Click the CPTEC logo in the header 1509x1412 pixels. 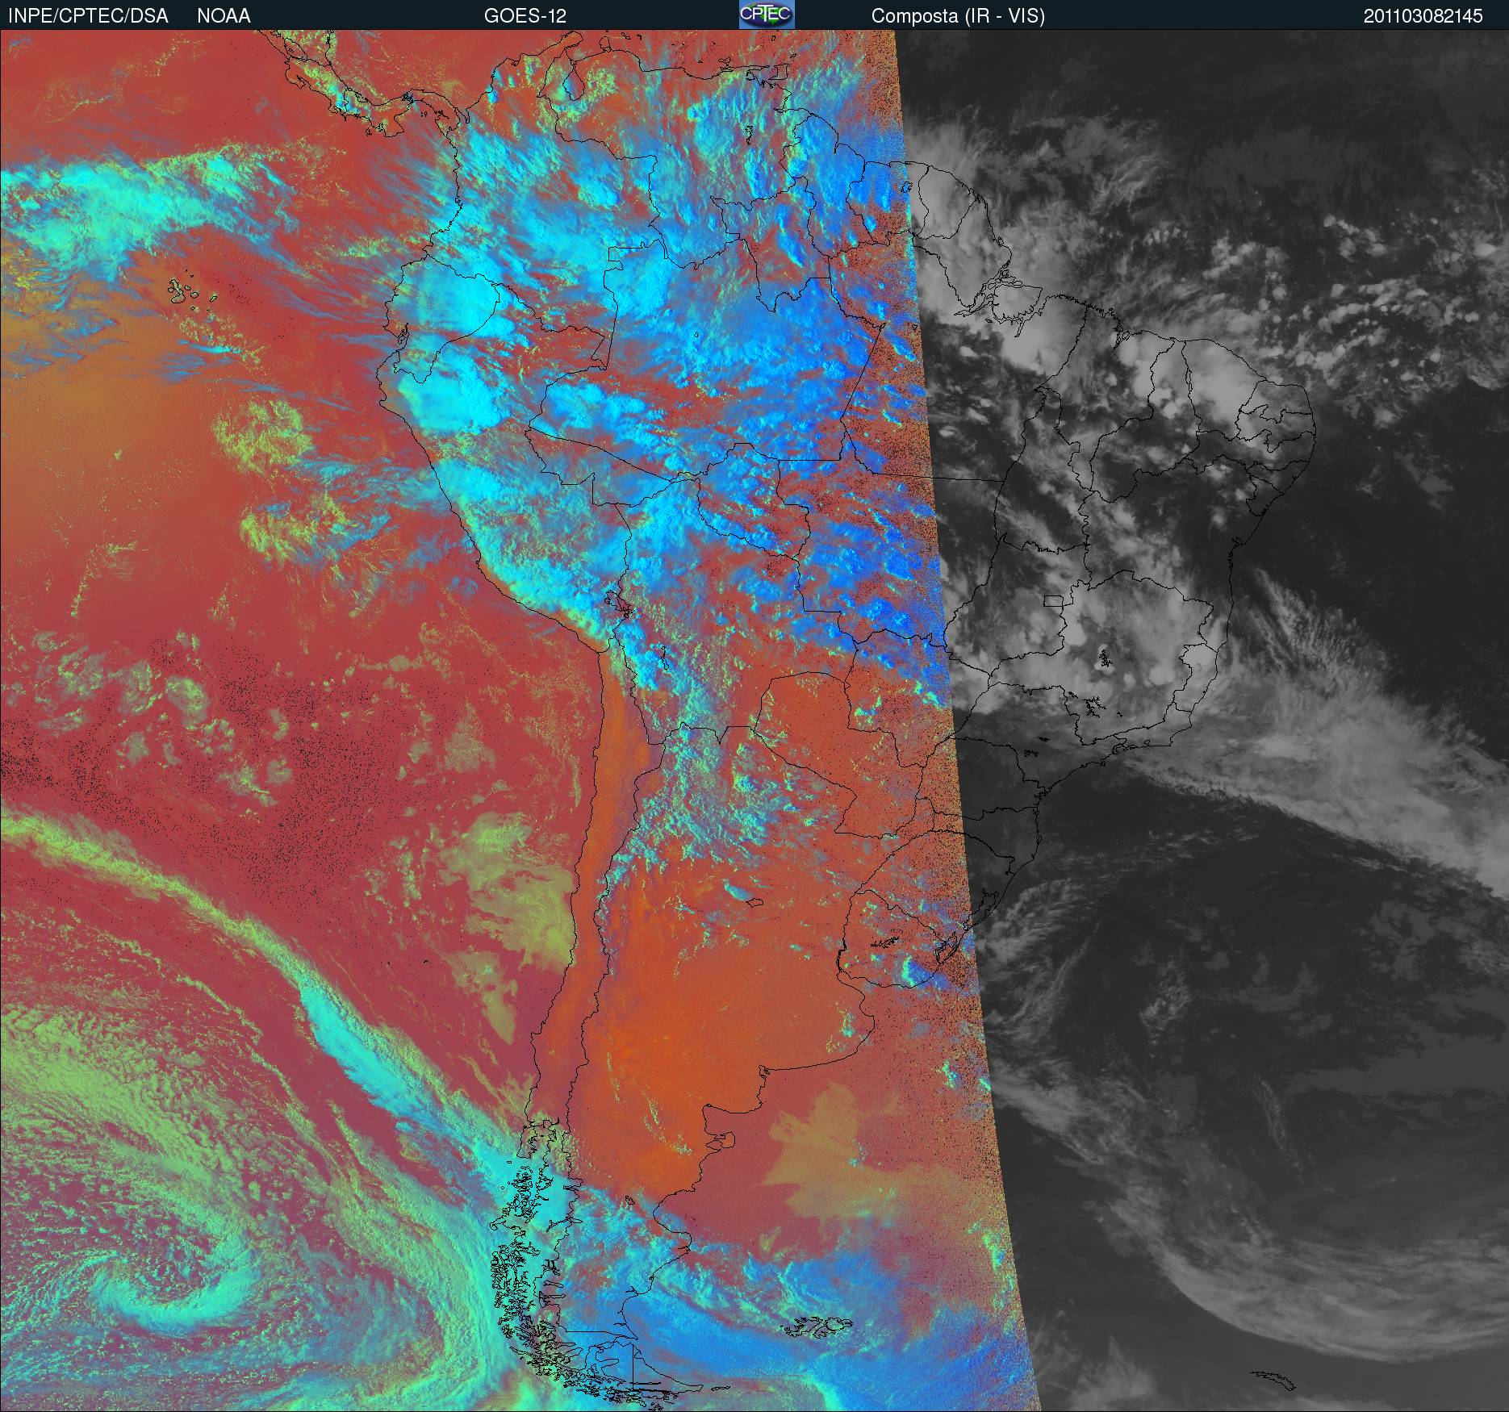point(767,15)
